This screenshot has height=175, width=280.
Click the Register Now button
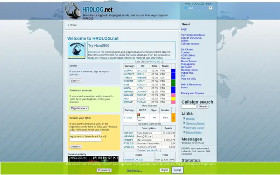[79, 108]
